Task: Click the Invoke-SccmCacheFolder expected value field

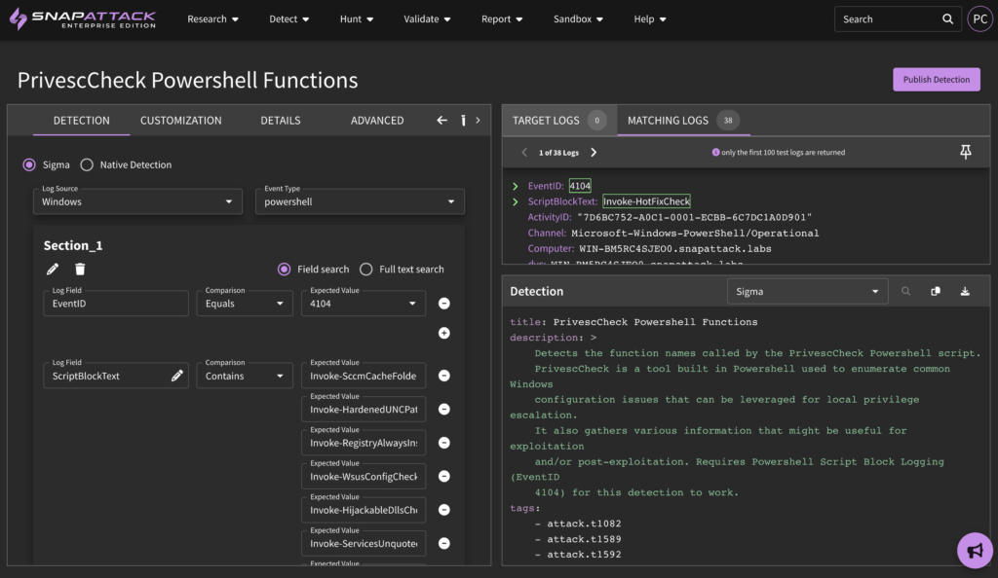Action: tap(364, 376)
